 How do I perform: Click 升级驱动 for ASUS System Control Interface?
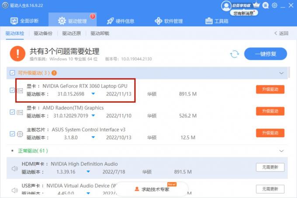[270, 133]
